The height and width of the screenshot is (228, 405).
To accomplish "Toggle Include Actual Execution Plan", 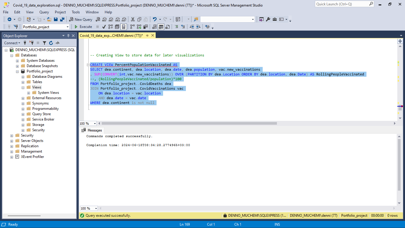I will pos(132,27).
